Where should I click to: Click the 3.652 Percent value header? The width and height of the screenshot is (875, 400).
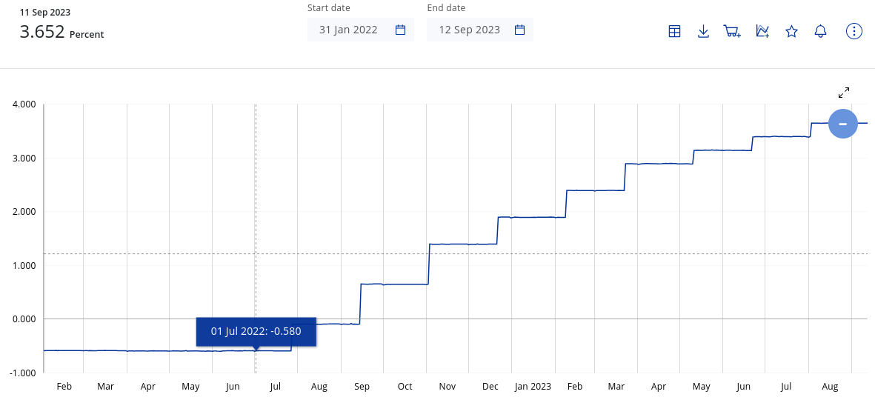point(61,33)
